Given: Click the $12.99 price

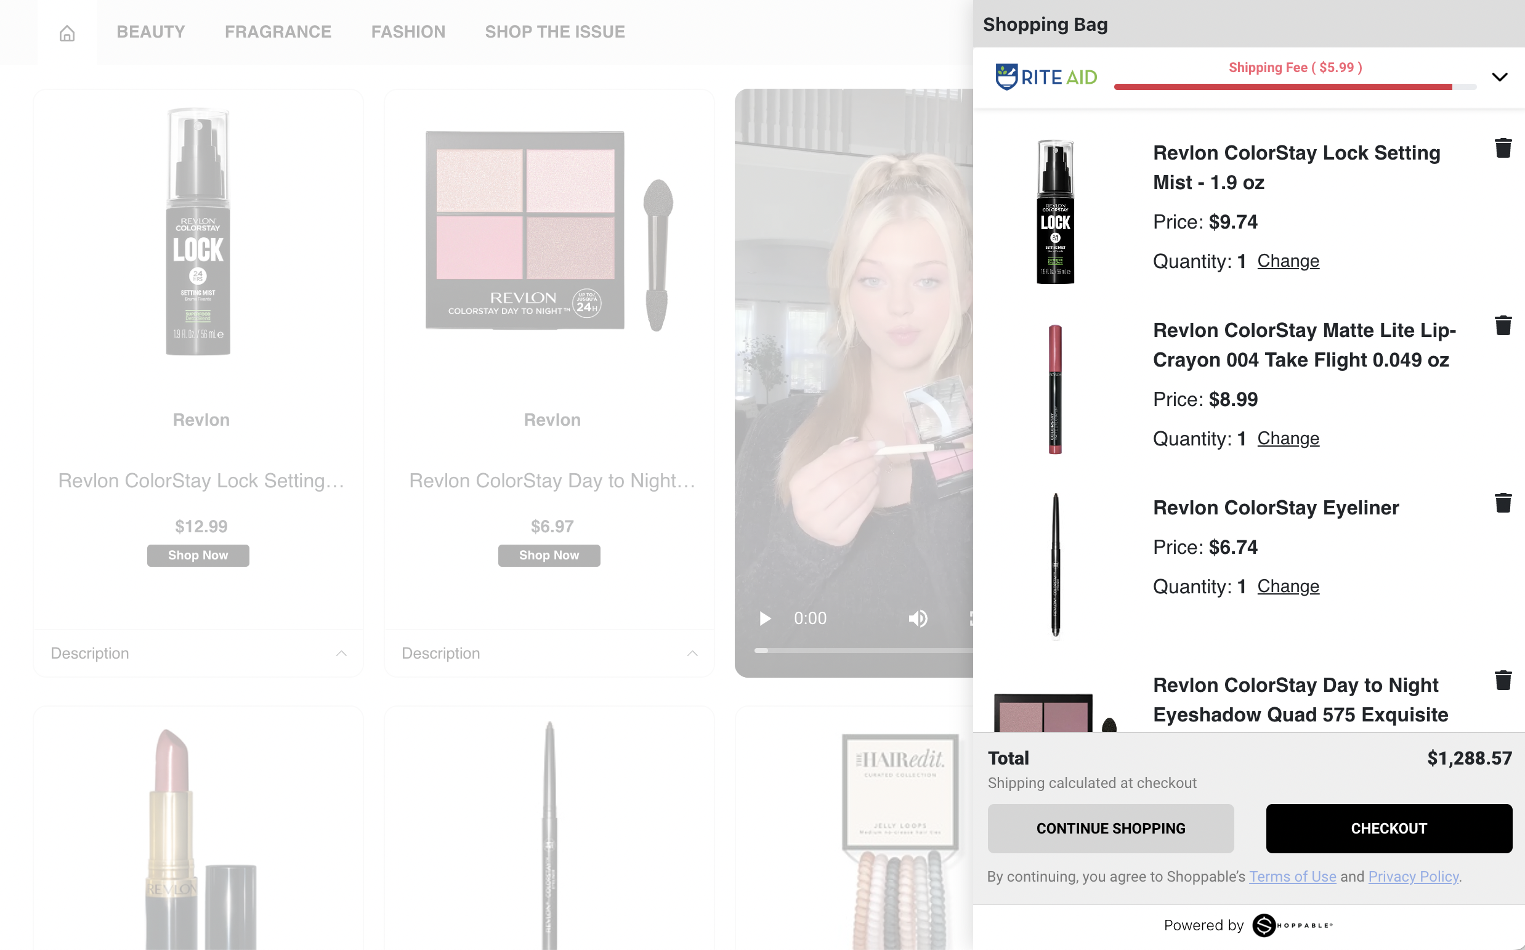Looking at the screenshot, I should click(201, 527).
